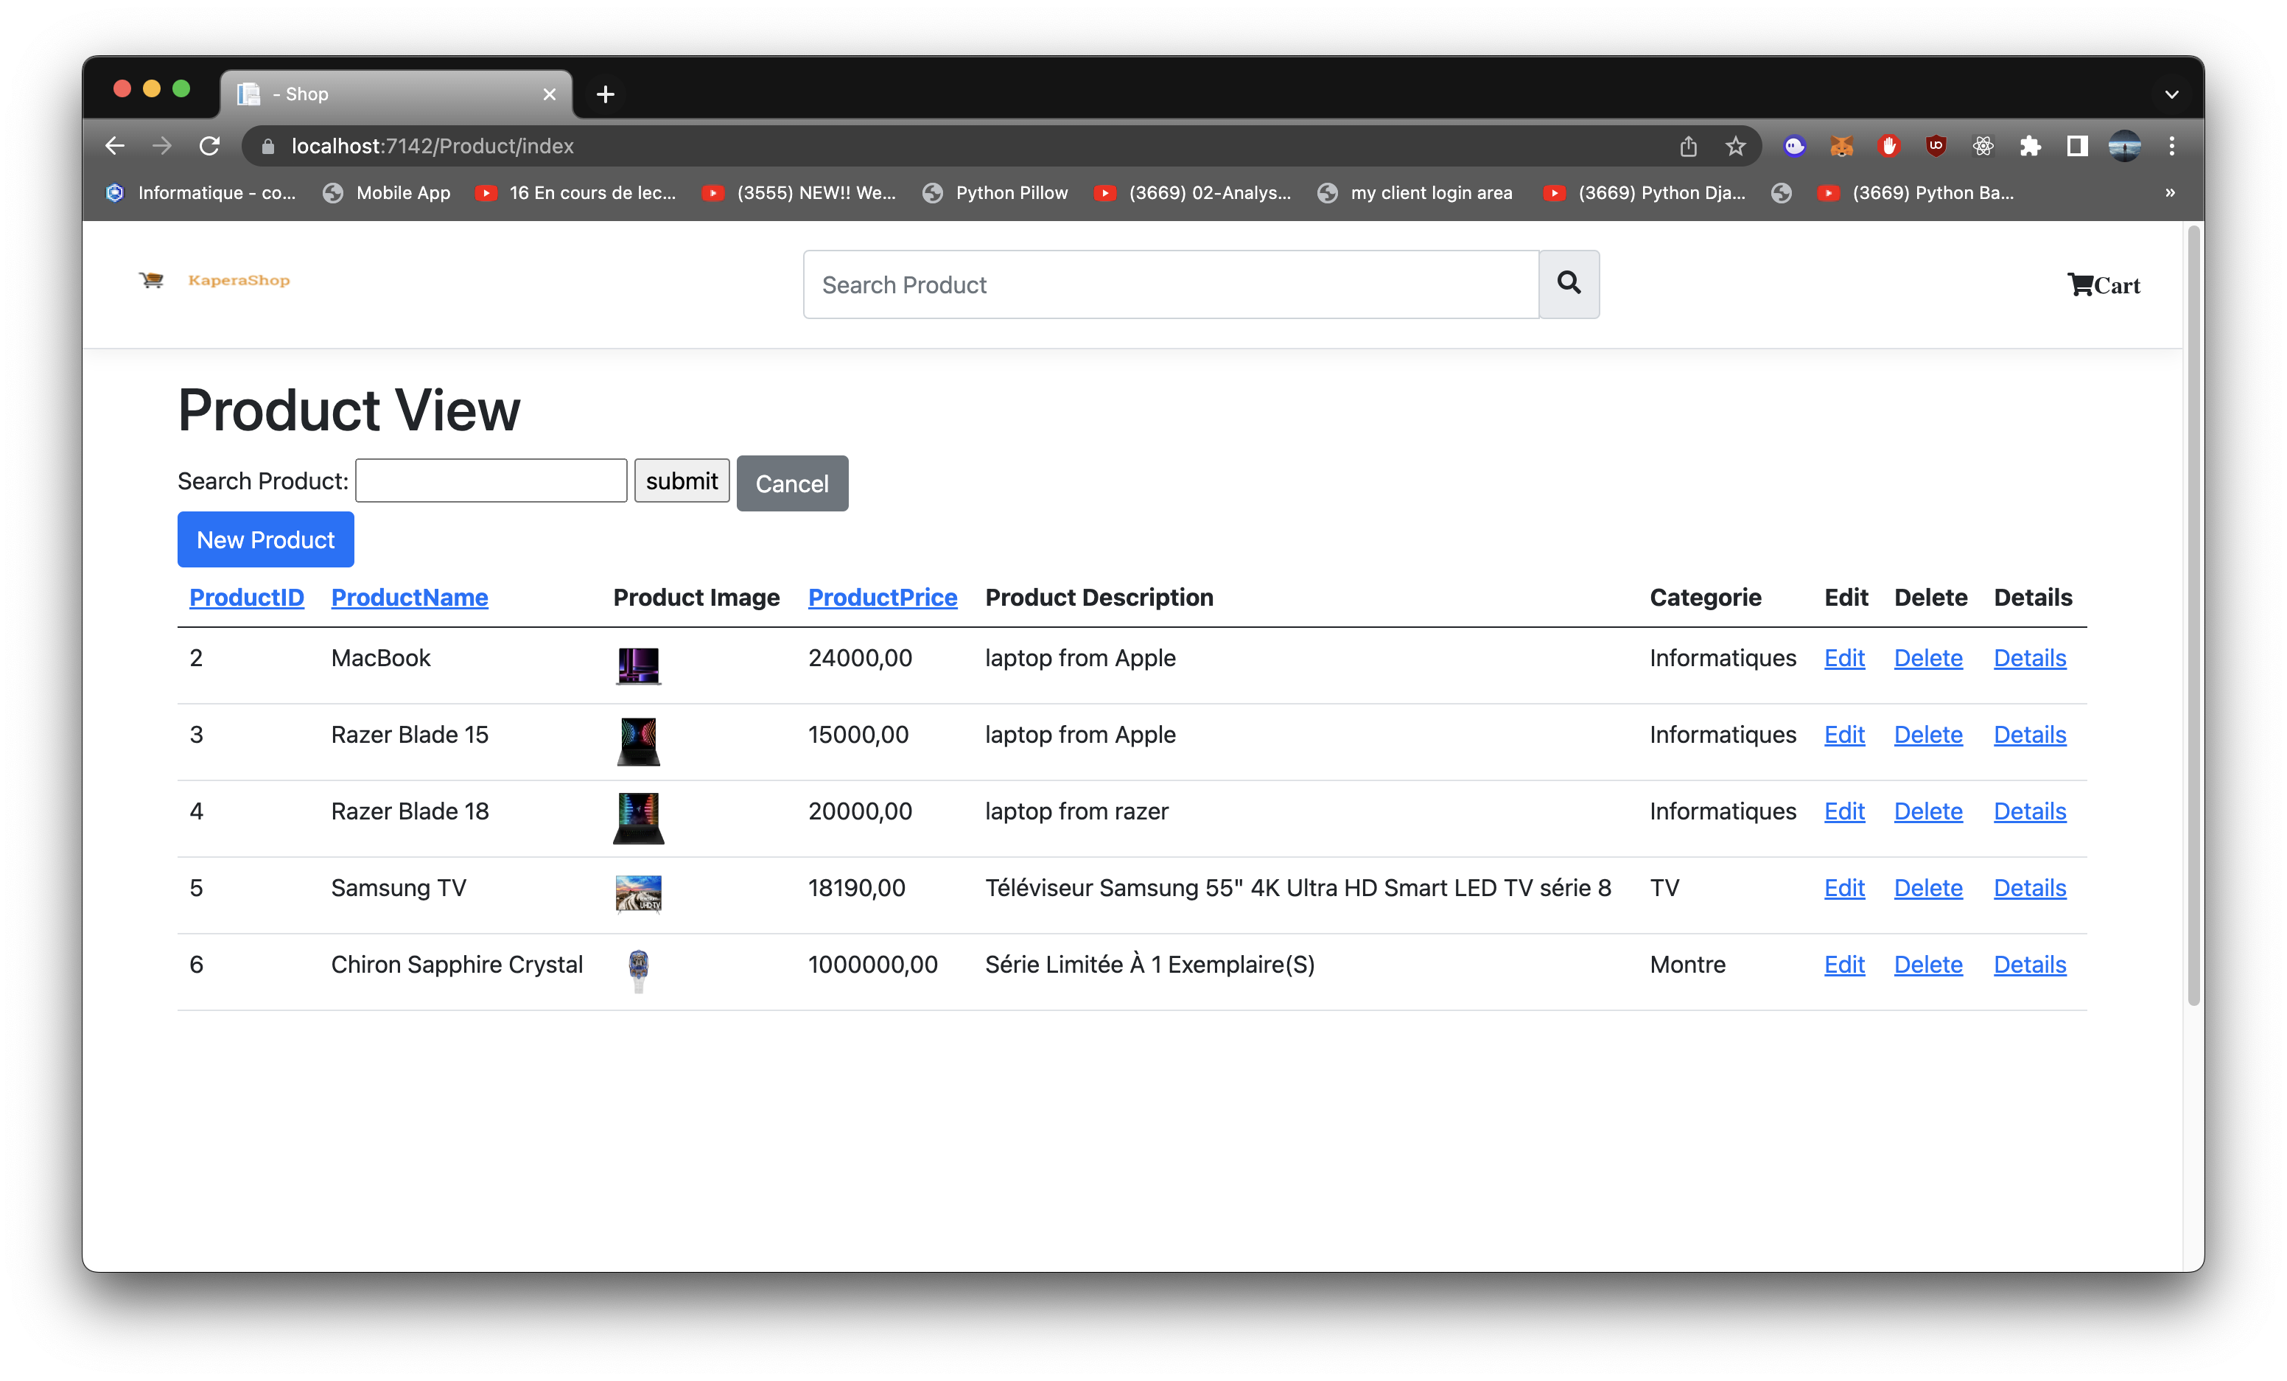Viewport: 2287px width, 1381px height.
Task: Sort the table by ProductID
Action: (246, 598)
